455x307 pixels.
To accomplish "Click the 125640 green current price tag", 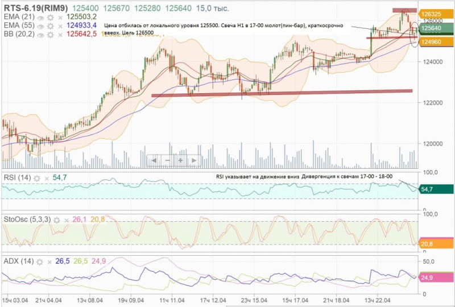I will pyautogui.click(x=436, y=28).
